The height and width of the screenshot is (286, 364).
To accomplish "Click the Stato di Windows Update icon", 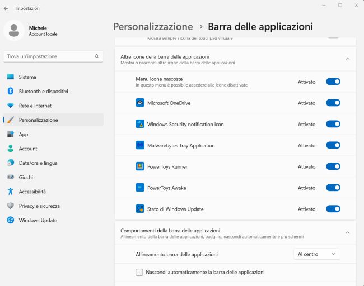I will (140, 209).
